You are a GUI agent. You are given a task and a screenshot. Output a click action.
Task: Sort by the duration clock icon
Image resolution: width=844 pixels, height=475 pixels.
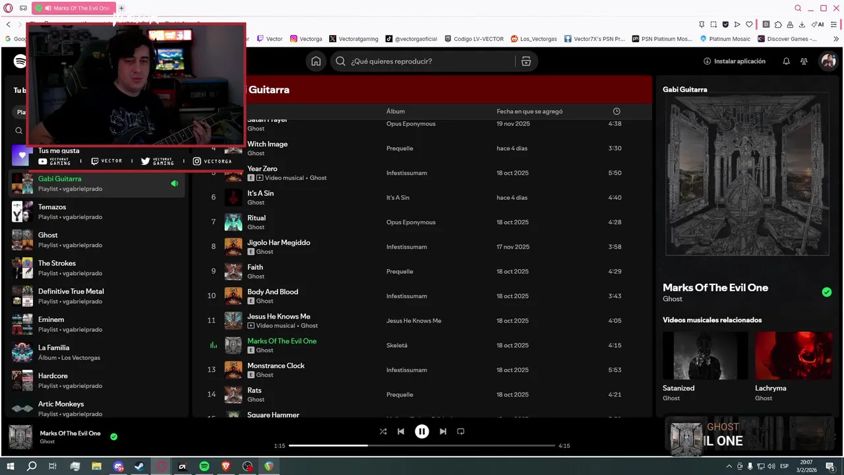click(x=617, y=111)
